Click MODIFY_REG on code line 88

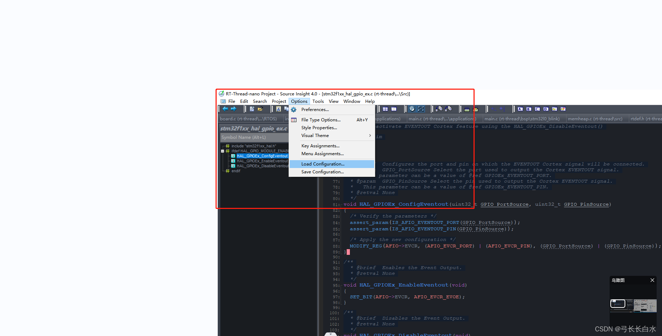[366, 246]
